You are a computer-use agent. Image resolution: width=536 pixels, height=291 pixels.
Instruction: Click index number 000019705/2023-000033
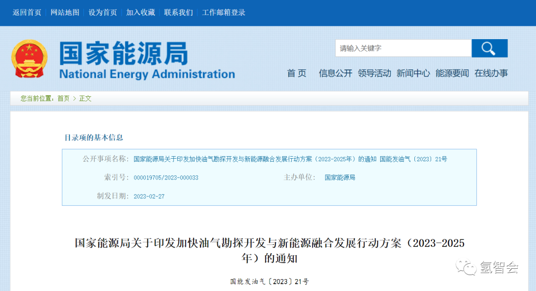(166, 177)
